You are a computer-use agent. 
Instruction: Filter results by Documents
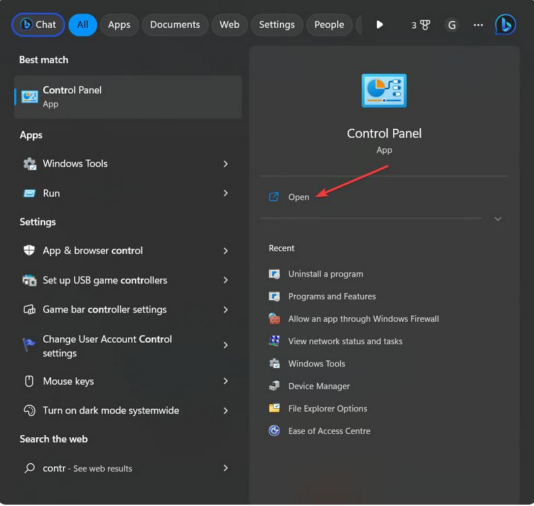(x=175, y=24)
